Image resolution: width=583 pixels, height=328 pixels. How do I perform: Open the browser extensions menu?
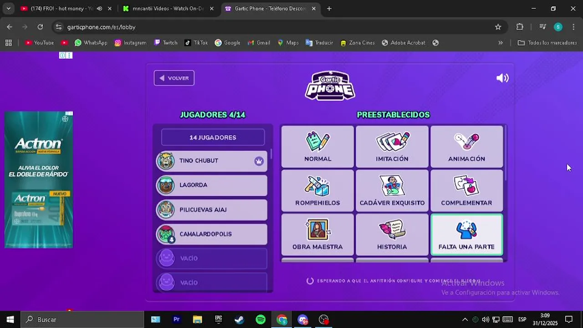tap(520, 27)
